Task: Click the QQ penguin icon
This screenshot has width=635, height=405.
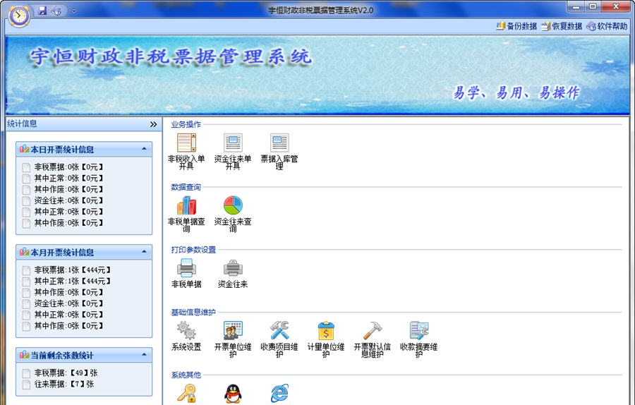Action: tap(233, 394)
